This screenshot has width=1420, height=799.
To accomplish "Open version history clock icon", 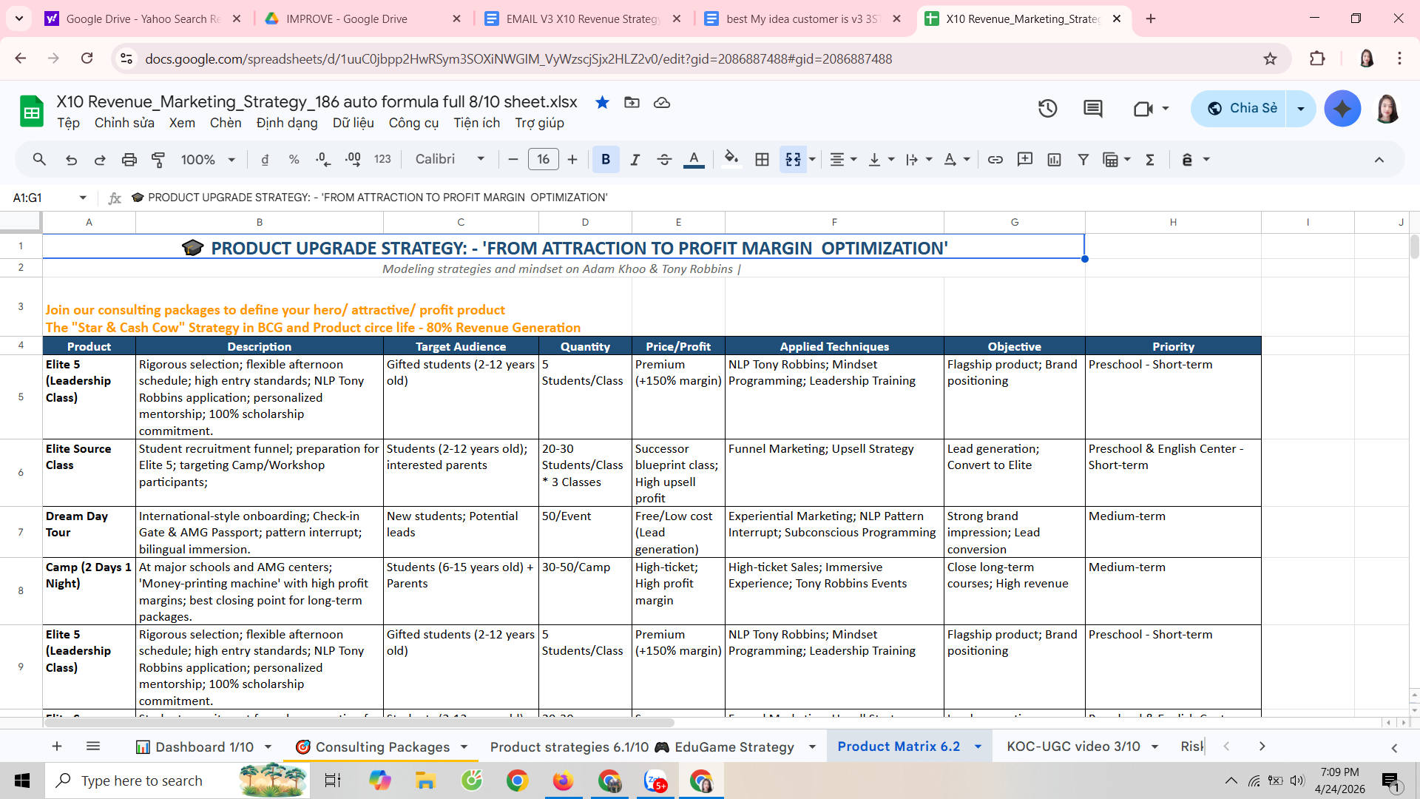I will 1047,109.
